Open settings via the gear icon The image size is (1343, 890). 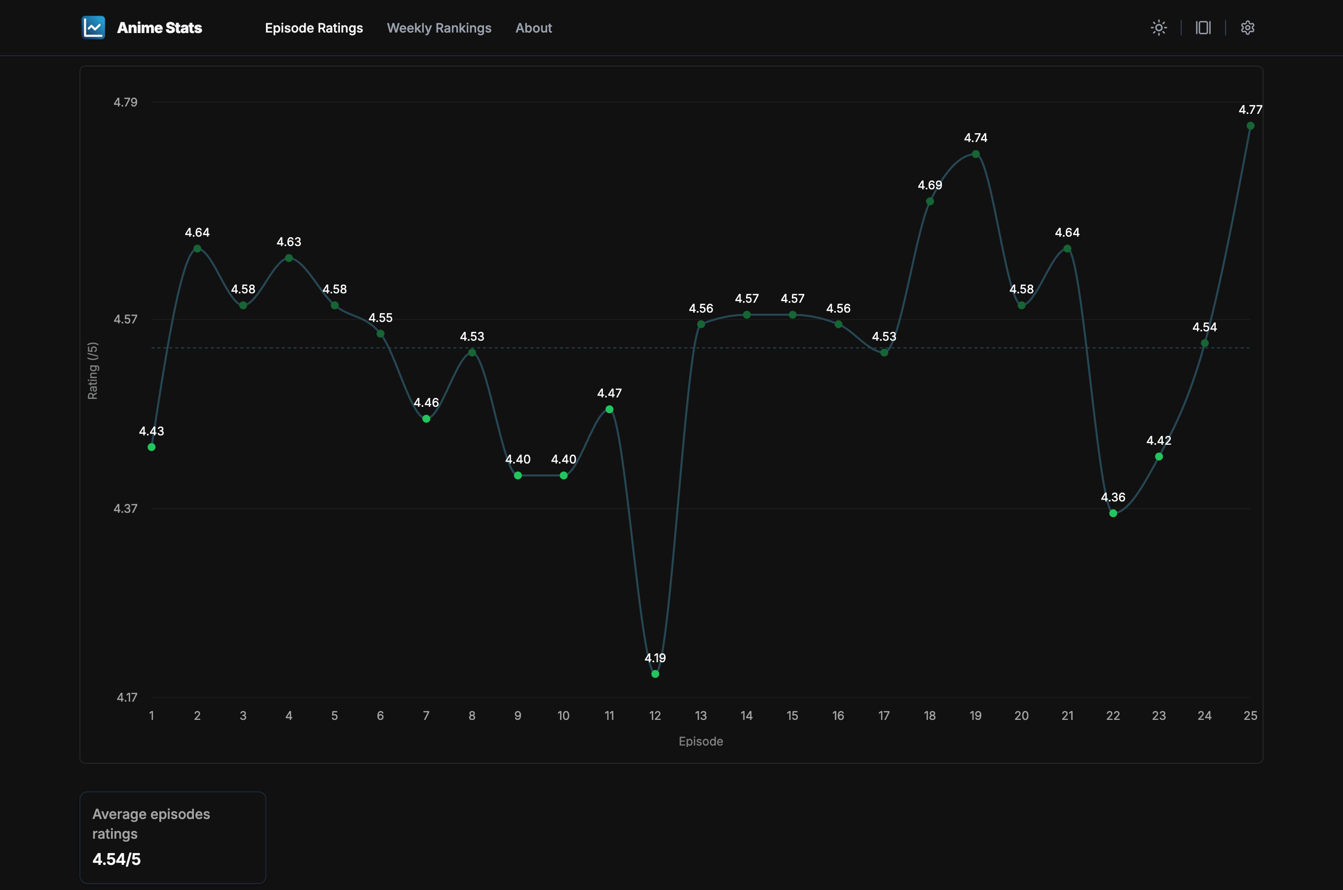coord(1247,28)
